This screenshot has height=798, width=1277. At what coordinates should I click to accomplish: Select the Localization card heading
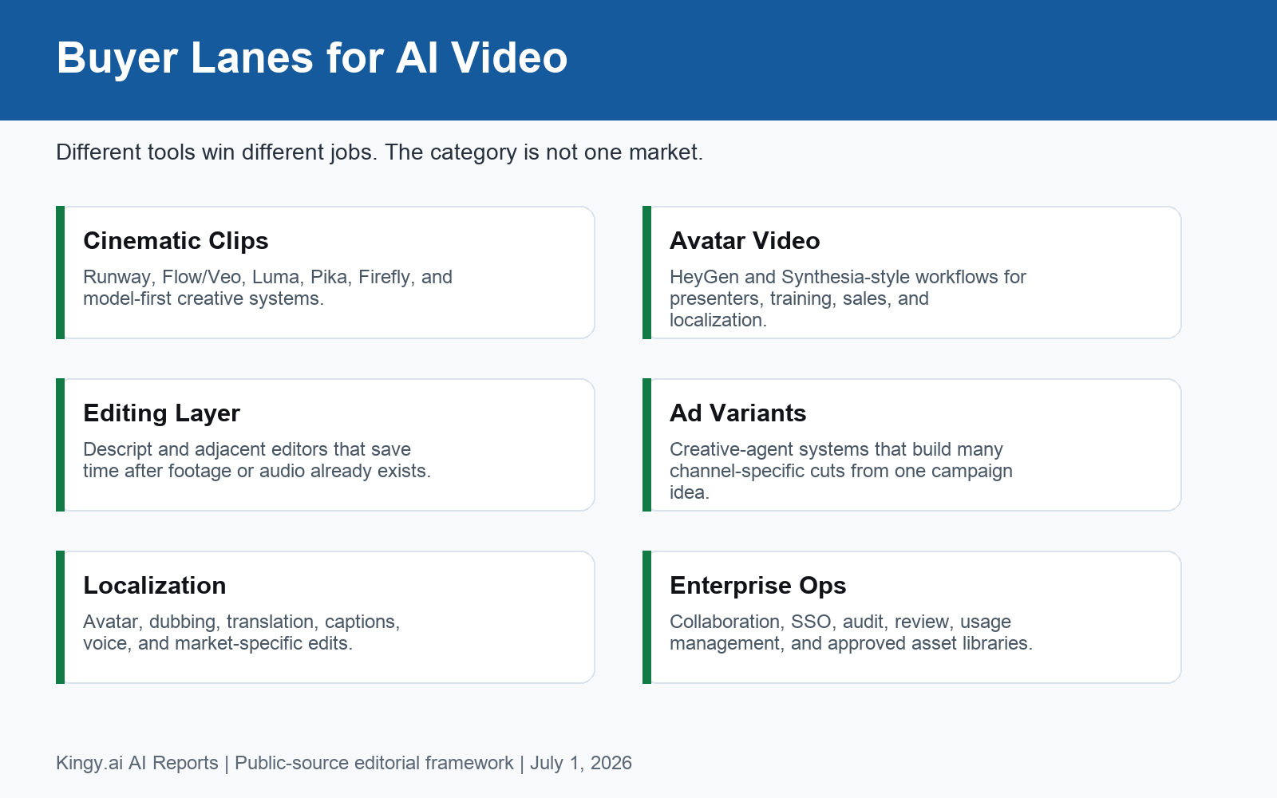(155, 586)
